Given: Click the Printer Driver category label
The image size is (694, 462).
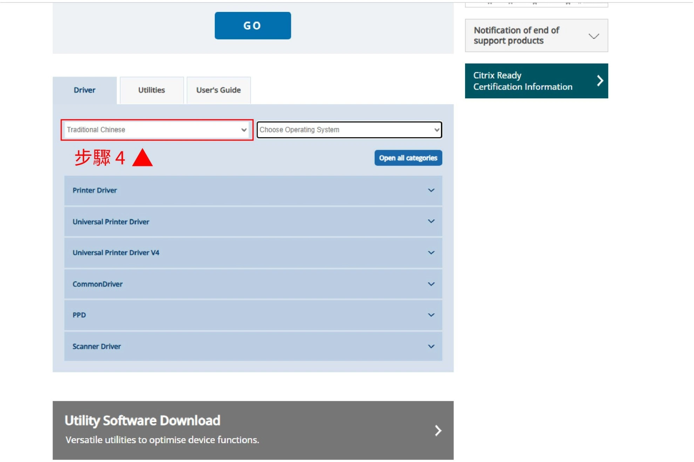Looking at the screenshot, I should pyautogui.click(x=95, y=190).
